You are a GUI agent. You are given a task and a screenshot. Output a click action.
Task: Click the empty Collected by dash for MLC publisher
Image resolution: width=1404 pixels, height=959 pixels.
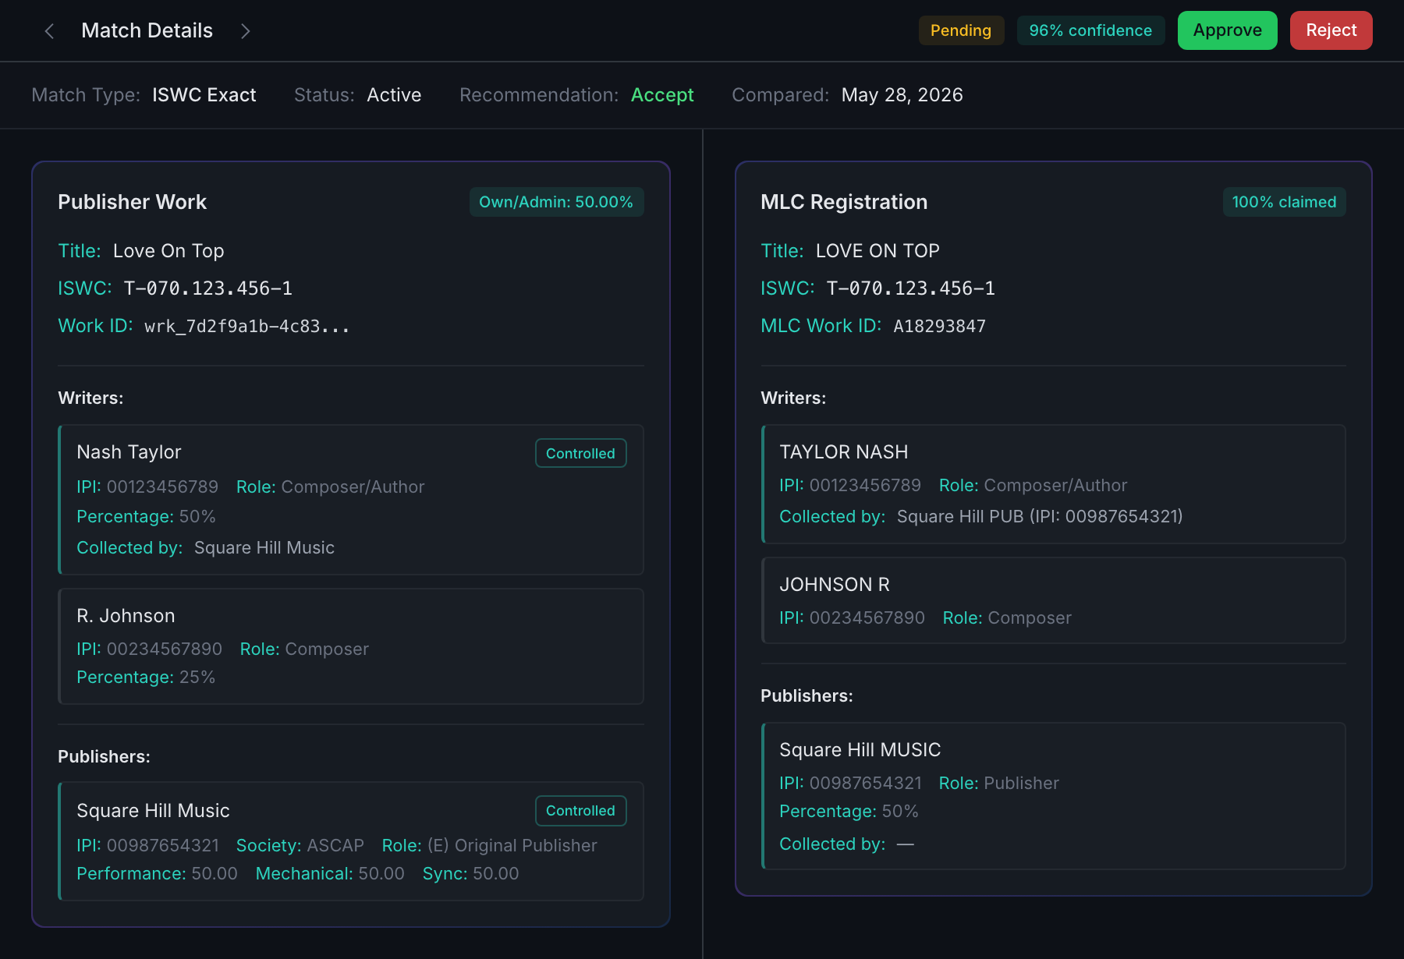906,844
